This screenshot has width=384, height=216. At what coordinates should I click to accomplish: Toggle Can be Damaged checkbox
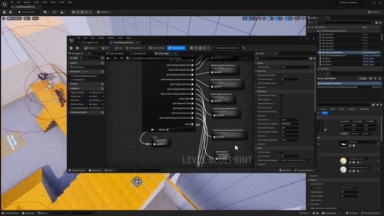[281, 152]
